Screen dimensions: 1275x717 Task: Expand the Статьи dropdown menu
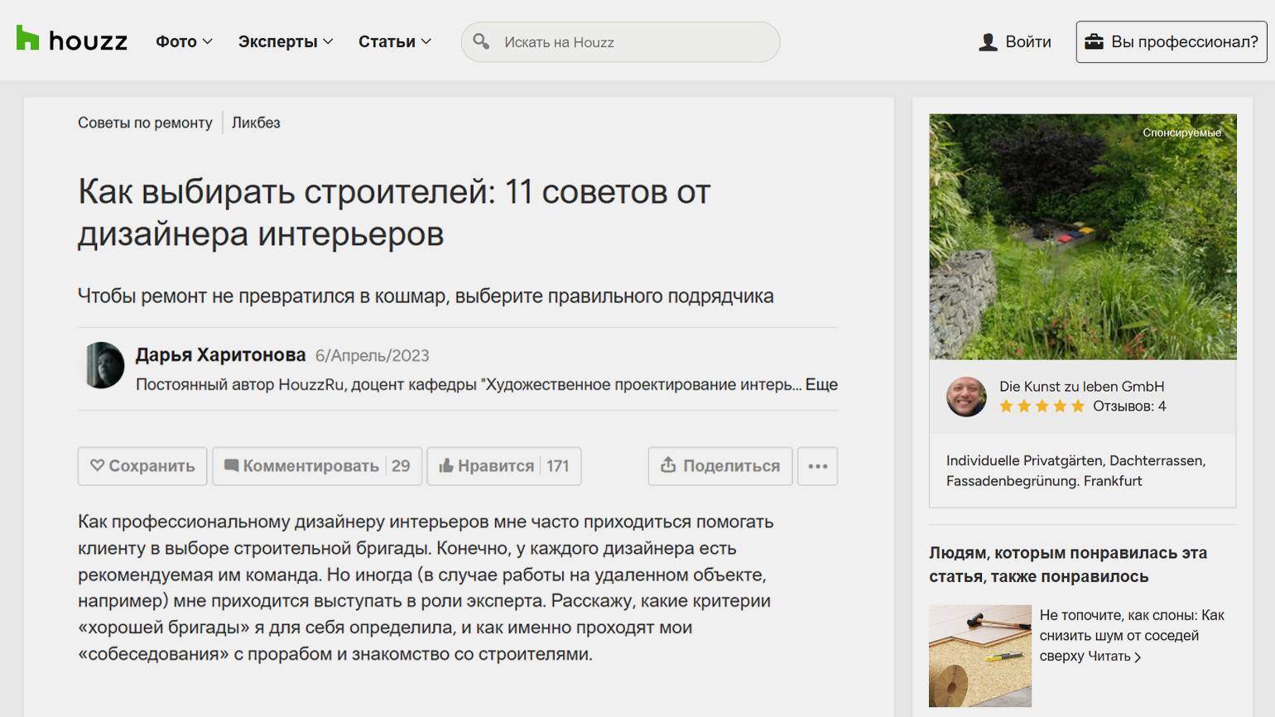(394, 41)
